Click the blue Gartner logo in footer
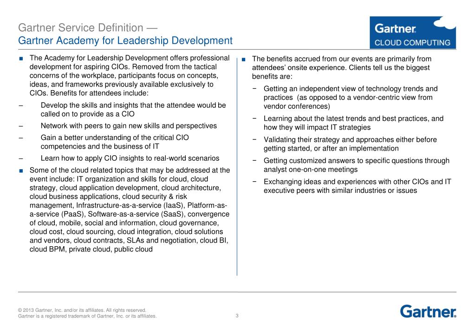 coord(428,311)
